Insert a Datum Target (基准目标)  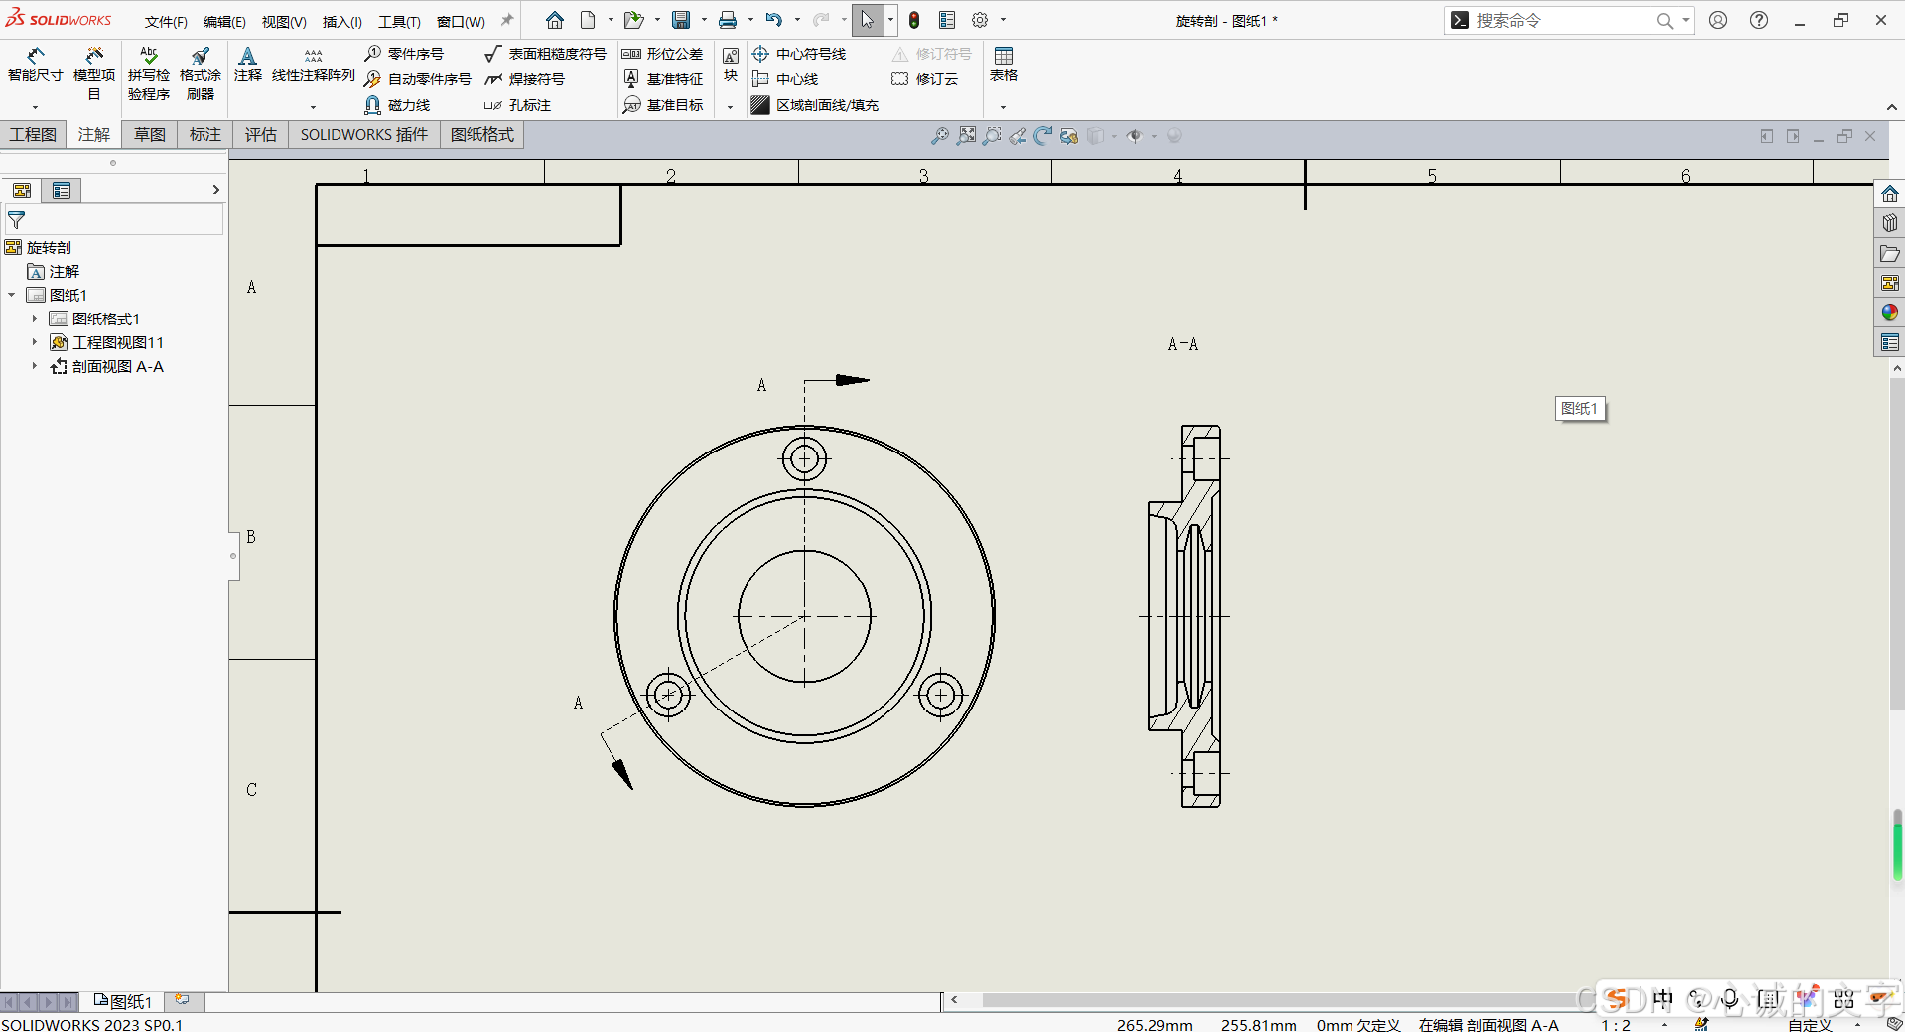(x=662, y=105)
